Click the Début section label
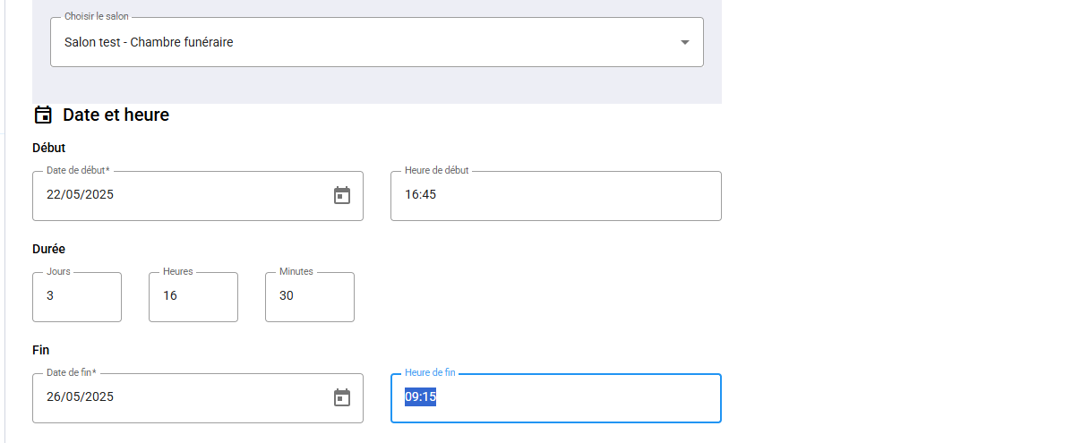Screen dimensions: 1072x443 point(48,148)
